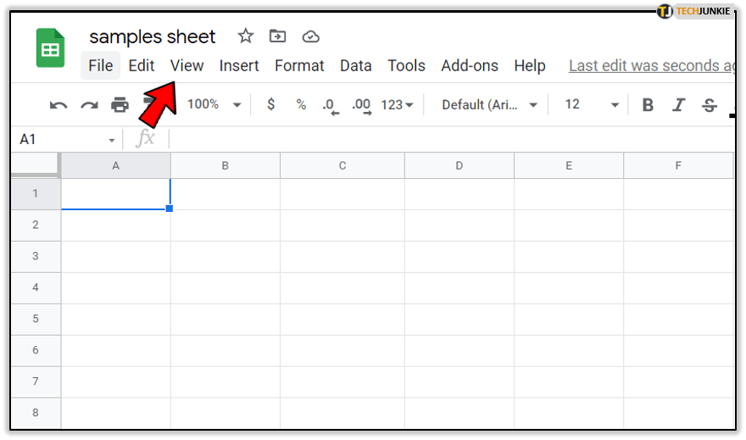Decrease decimal places

click(x=330, y=105)
